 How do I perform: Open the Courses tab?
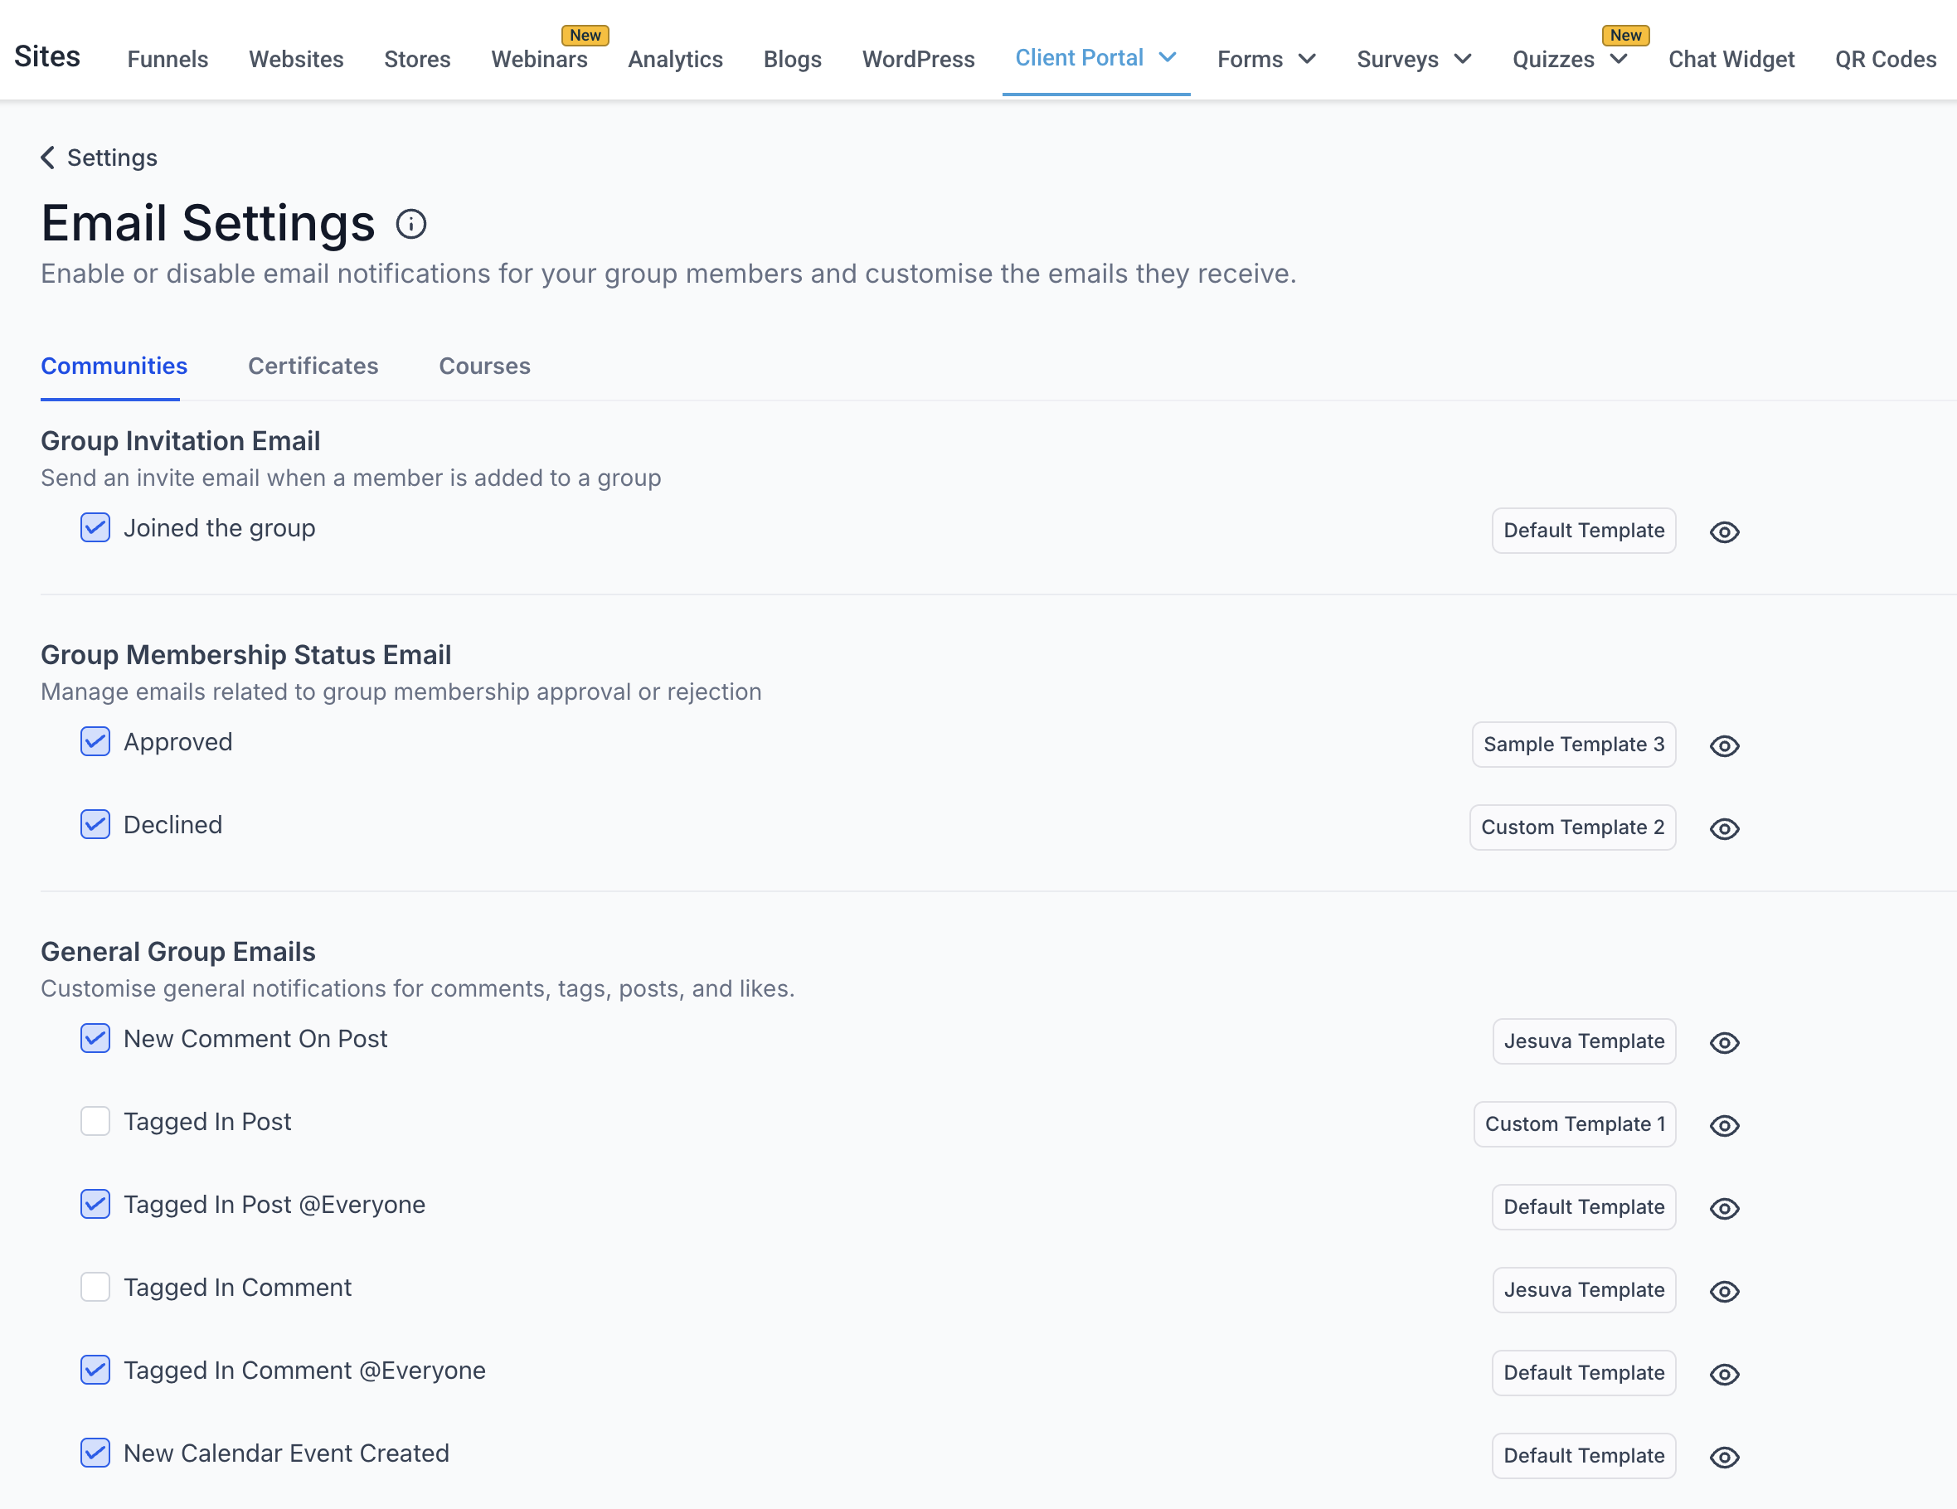pyautogui.click(x=484, y=366)
